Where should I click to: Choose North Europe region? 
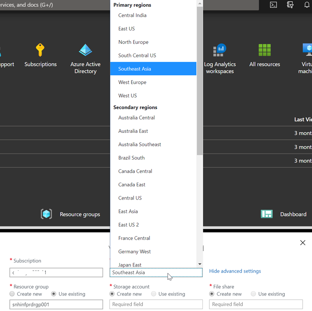pos(153,42)
